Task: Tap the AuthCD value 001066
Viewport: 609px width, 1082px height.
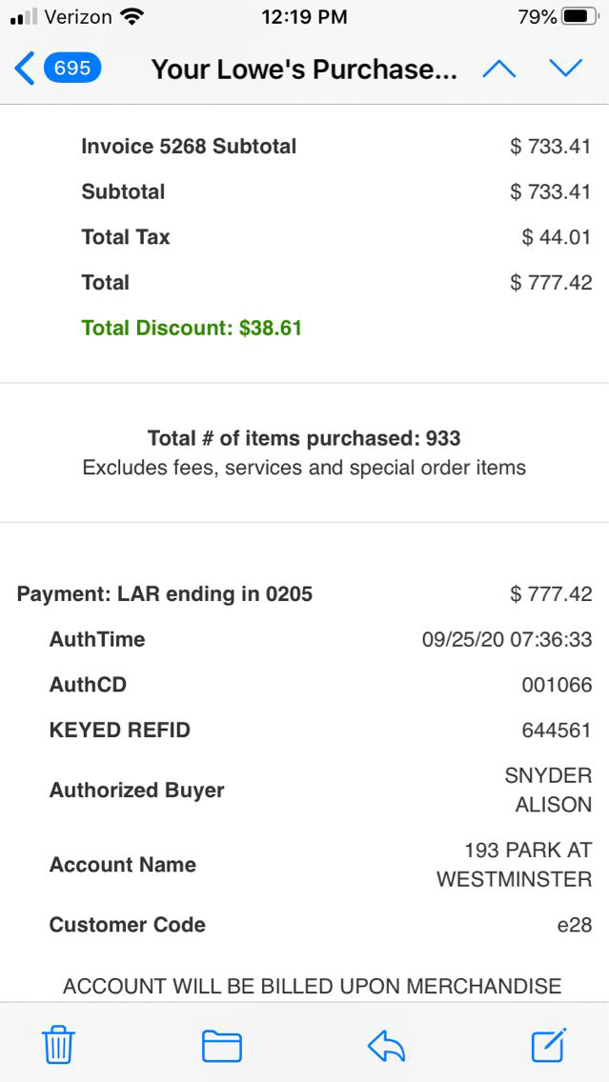Action: click(x=557, y=685)
